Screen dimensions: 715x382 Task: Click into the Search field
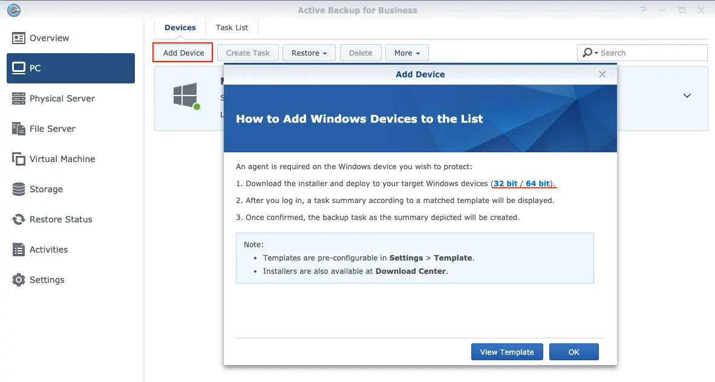pos(642,53)
